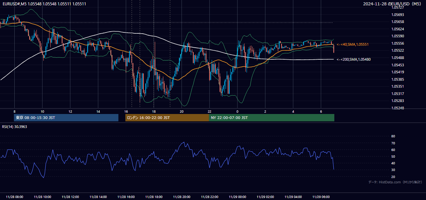Click the 200 SMA 1.05480 white label
This screenshot has height=200, width=426.
pos(354,59)
